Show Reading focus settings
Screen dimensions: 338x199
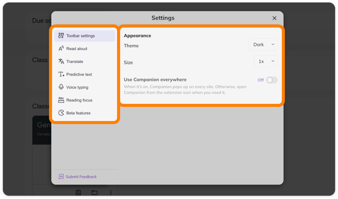pyautogui.click(x=85, y=100)
